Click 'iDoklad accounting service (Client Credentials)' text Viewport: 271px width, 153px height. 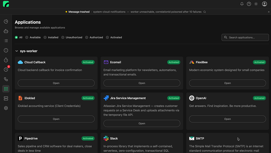49,106
